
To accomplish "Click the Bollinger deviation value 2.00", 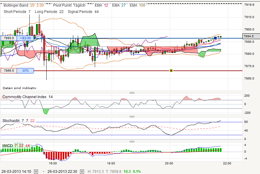I will point(40,5).
